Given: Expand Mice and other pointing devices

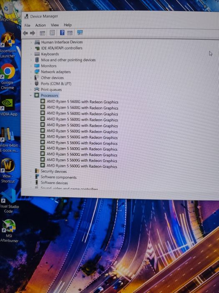Looking at the screenshot, I should click(x=31, y=60).
